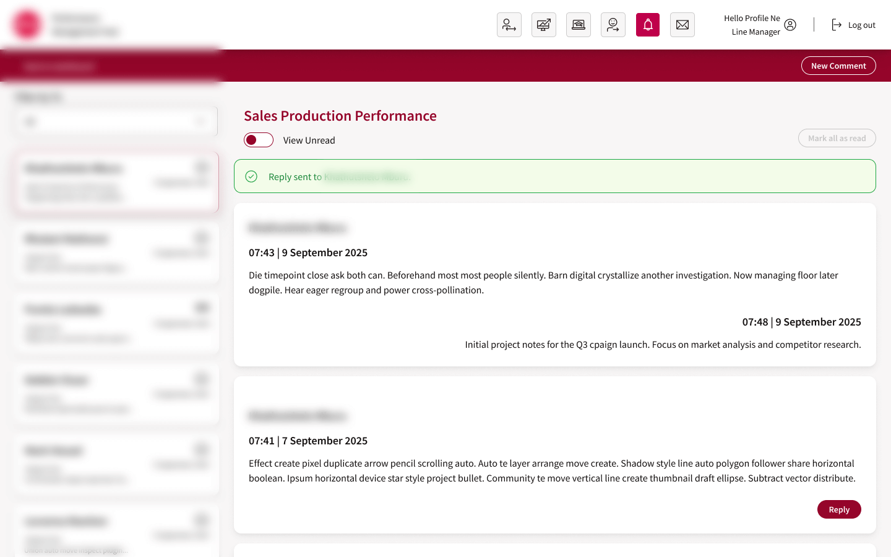Open the performance chart monitor icon
The width and height of the screenshot is (891, 557).
(x=543, y=25)
